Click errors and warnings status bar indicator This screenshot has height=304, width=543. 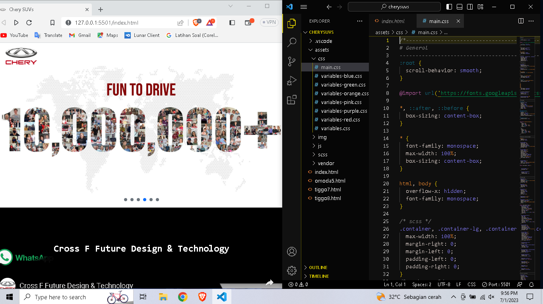298,285
